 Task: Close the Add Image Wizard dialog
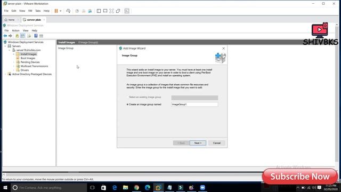223,49
